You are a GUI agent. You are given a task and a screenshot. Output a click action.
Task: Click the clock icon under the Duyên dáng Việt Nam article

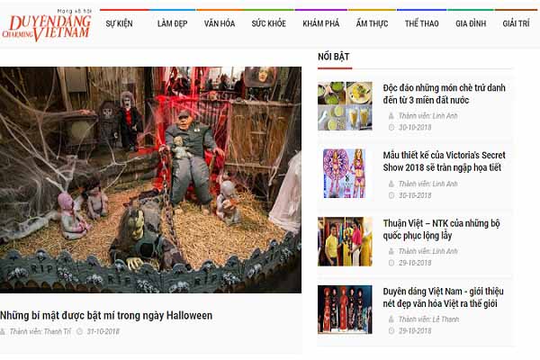(x=391, y=330)
